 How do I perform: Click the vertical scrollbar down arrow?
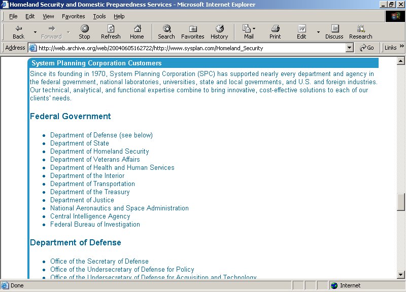[401, 275]
